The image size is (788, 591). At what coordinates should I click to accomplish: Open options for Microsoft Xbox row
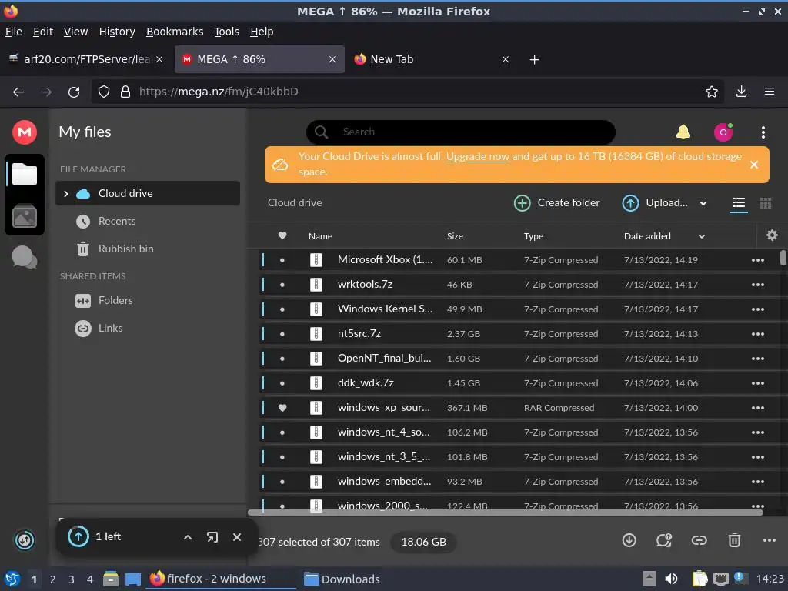pos(758,260)
